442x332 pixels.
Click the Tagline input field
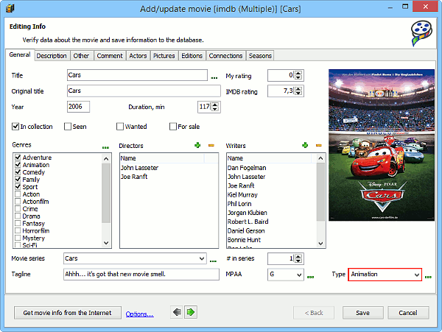(141, 275)
